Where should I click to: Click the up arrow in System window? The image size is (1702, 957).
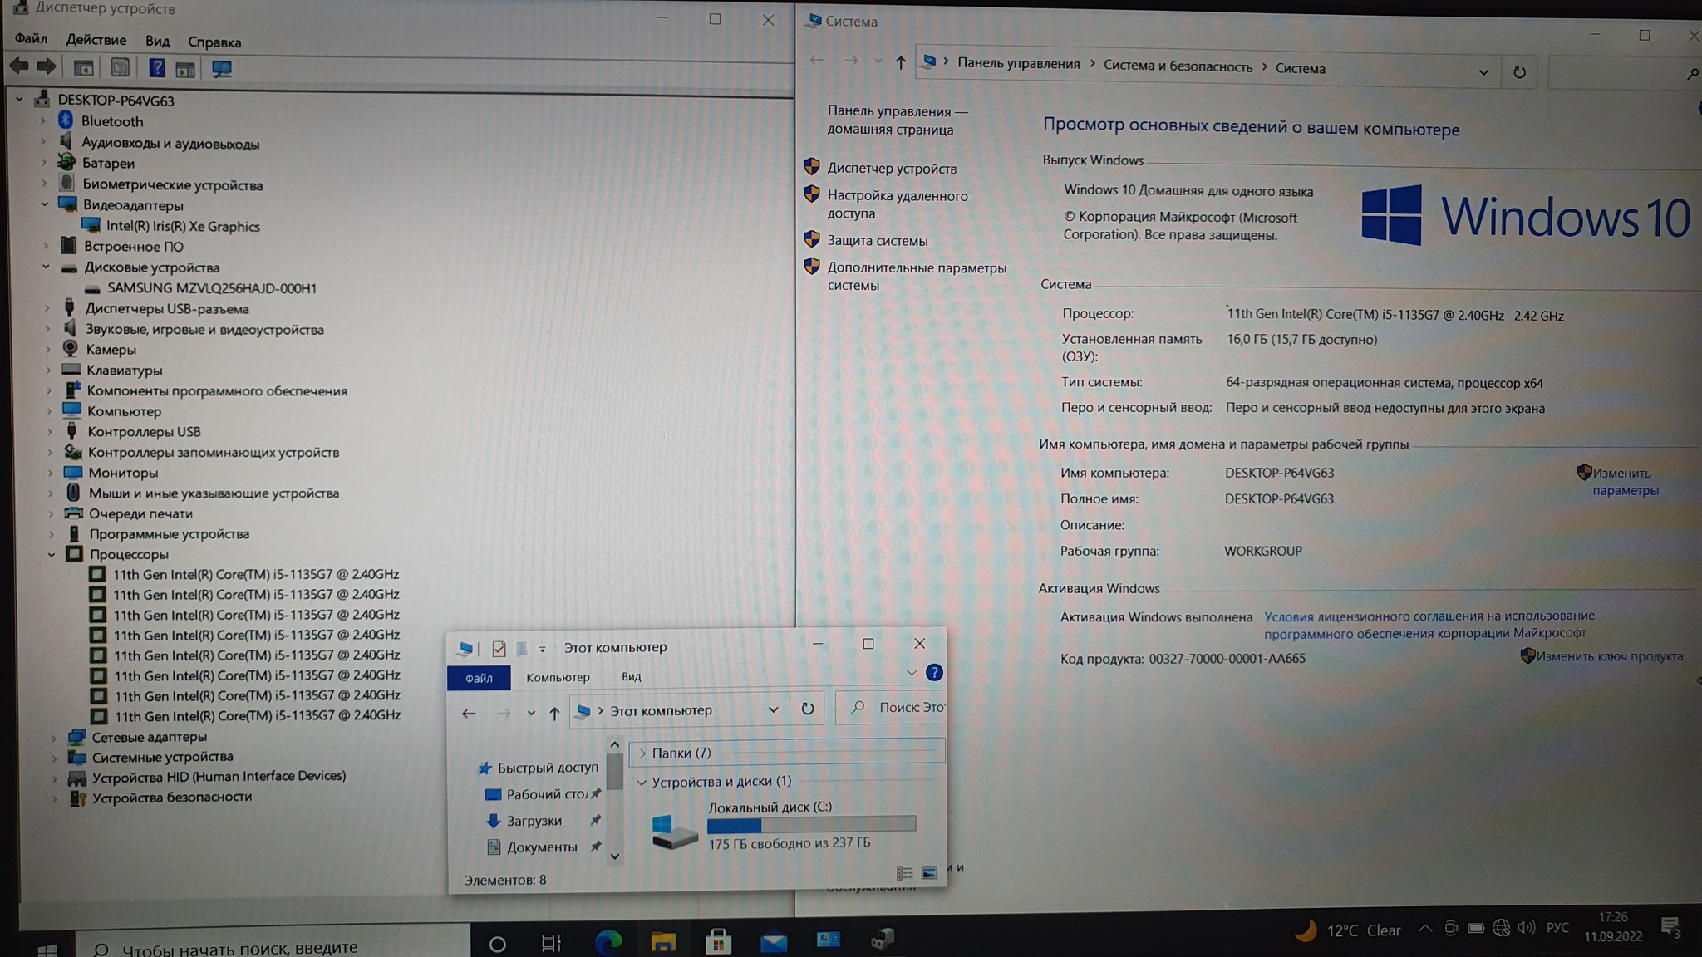click(900, 62)
